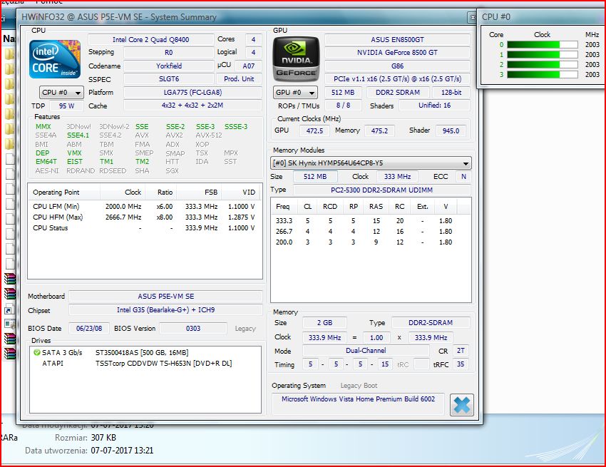
Task: Click the SLGT6 SSPEC value
Action: pyautogui.click(x=169, y=79)
